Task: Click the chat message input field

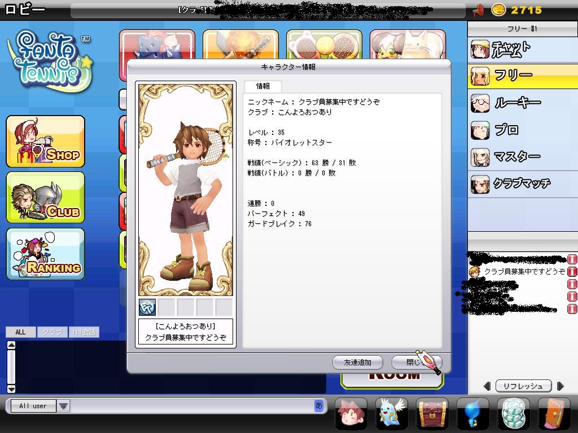Action: [x=192, y=406]
